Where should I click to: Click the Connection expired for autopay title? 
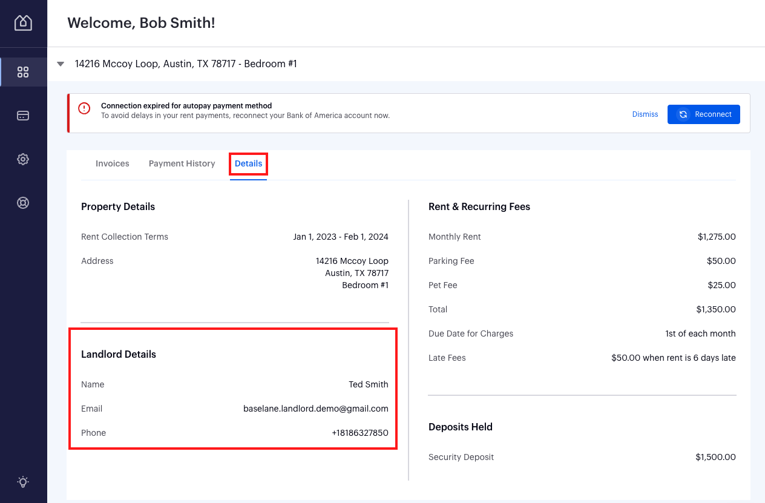point(186,105)
